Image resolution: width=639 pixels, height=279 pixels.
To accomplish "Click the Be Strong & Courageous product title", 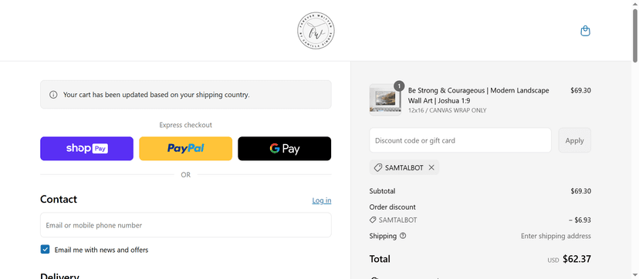I will (478, 95).
